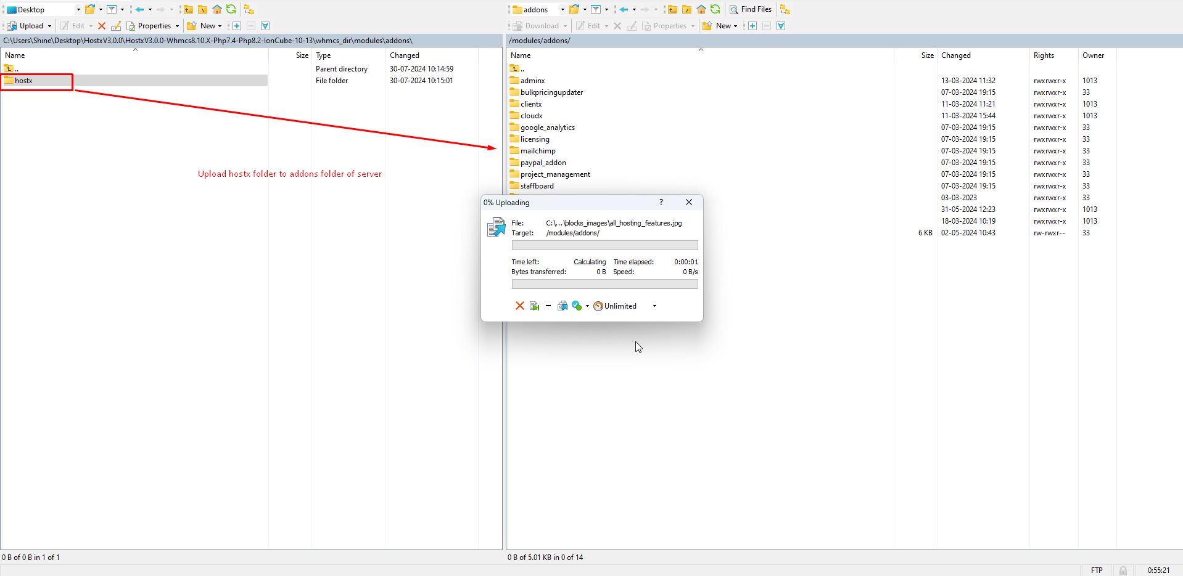This screenshot has width=1183, height=576.
Task: Minimize the upload dialog using the dash icon
Action: coord(548,306)
